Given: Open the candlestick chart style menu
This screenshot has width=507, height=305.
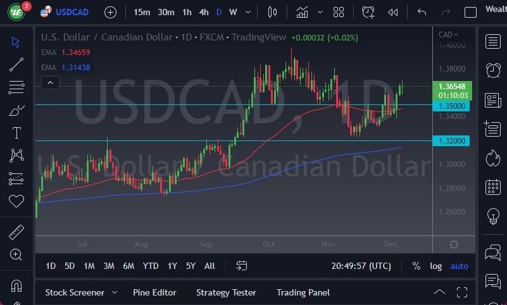Looking at the screenshot, I should pyautogui.click(x=272, y=12).
